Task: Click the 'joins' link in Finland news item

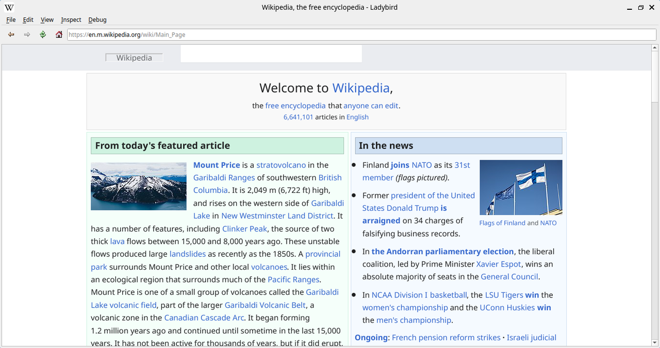Action: coord(400,165)
